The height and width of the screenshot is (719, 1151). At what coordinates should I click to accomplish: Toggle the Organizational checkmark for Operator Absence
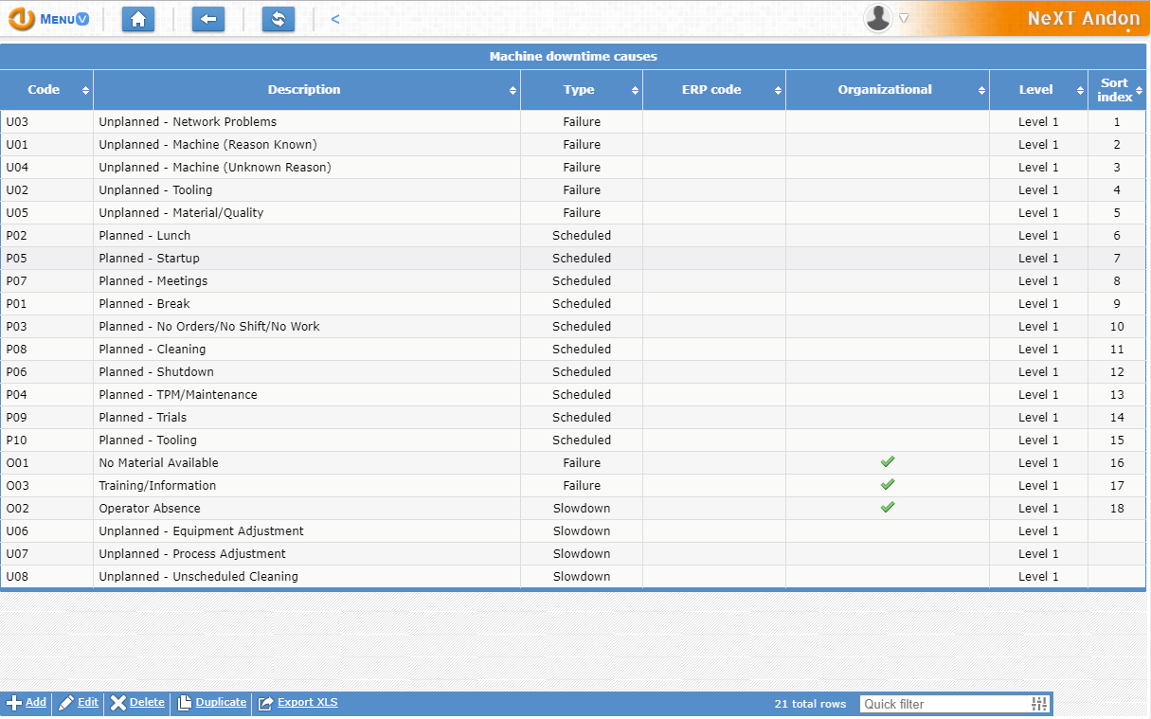pos(887,507)
